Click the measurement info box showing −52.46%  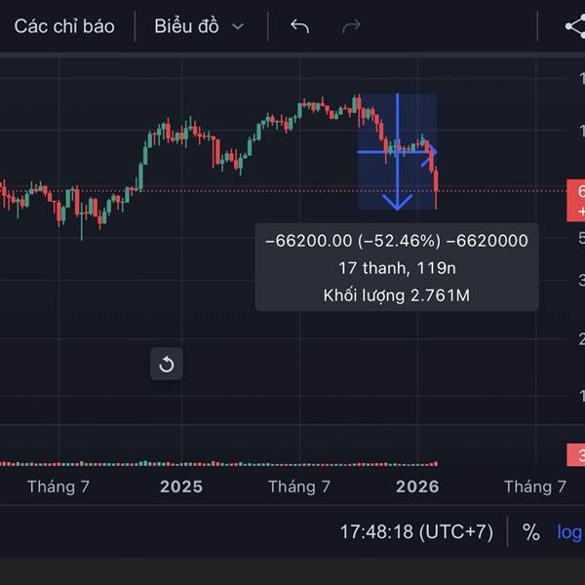pos(396,268)
